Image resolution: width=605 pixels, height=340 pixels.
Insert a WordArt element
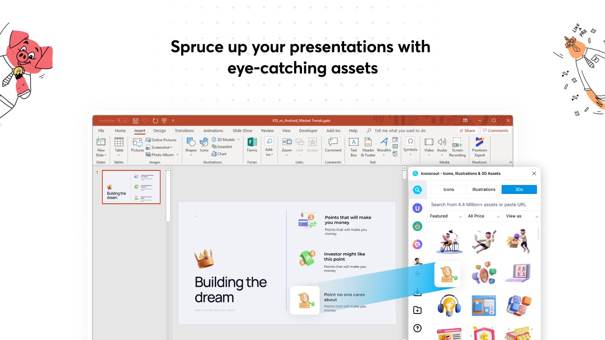pyautogui.click(x=384, y=147)
